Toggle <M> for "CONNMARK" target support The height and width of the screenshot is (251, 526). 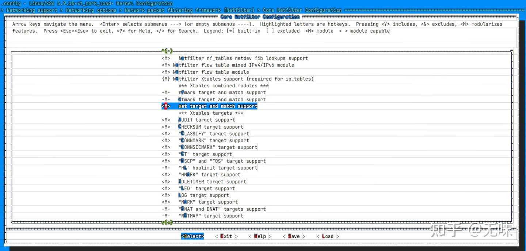[x=166, y=141]
